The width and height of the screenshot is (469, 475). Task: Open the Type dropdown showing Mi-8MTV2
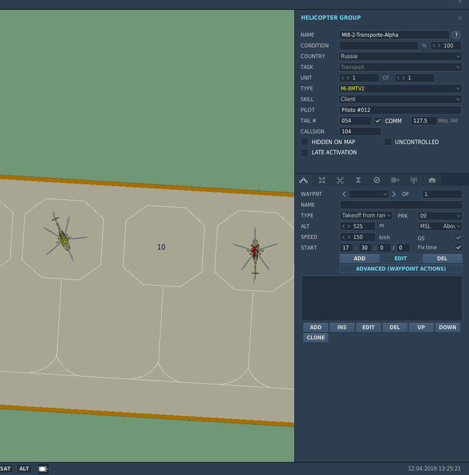400,88
